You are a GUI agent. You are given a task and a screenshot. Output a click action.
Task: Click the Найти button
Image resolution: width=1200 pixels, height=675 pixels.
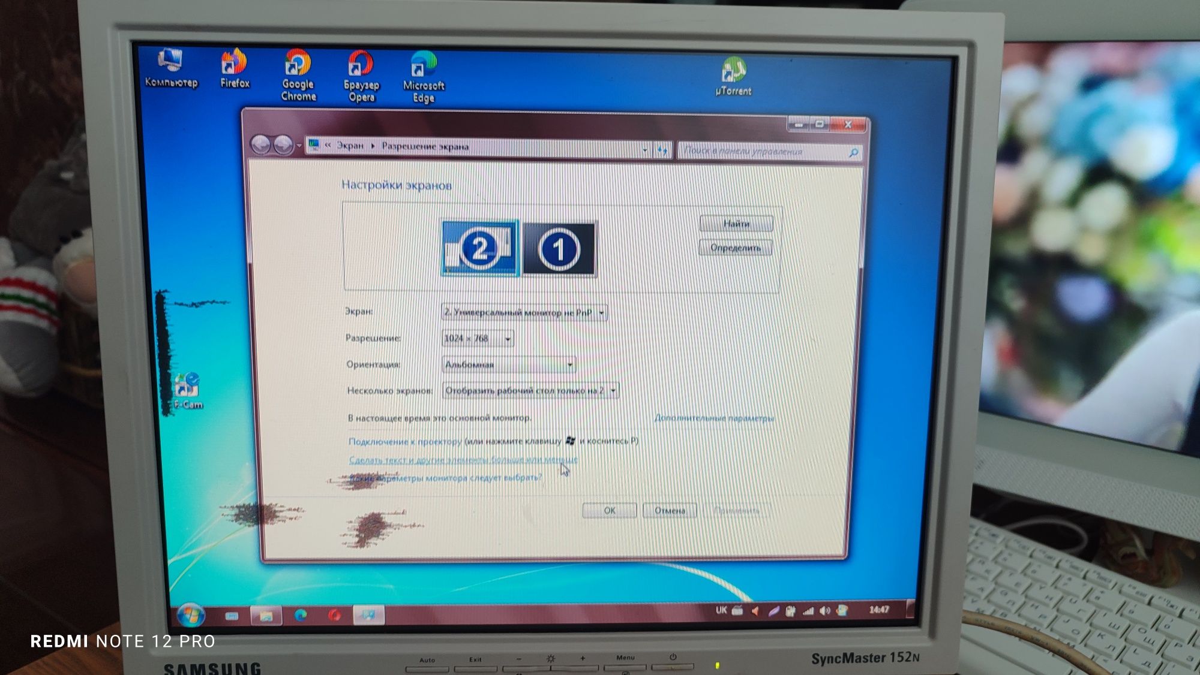[736, 224]
